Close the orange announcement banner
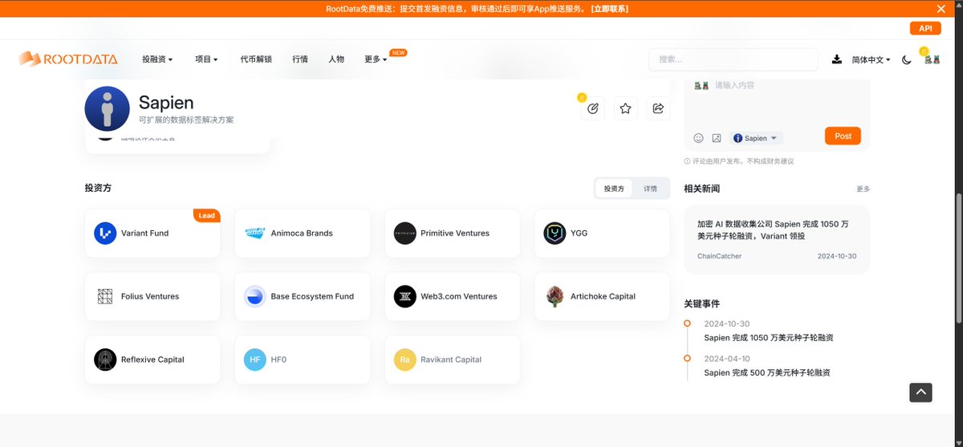 coord(941,9)
